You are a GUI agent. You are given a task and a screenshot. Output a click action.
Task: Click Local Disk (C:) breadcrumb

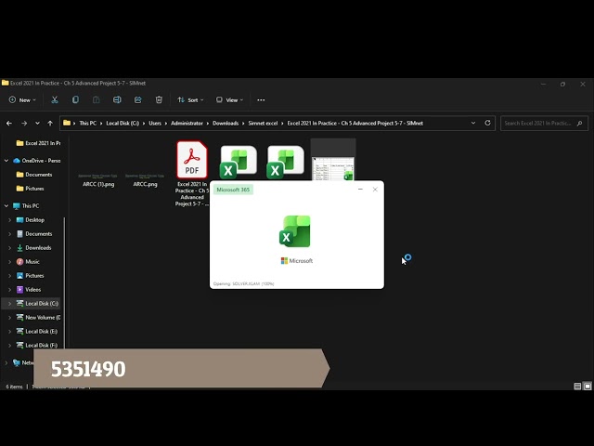[123, 124]
